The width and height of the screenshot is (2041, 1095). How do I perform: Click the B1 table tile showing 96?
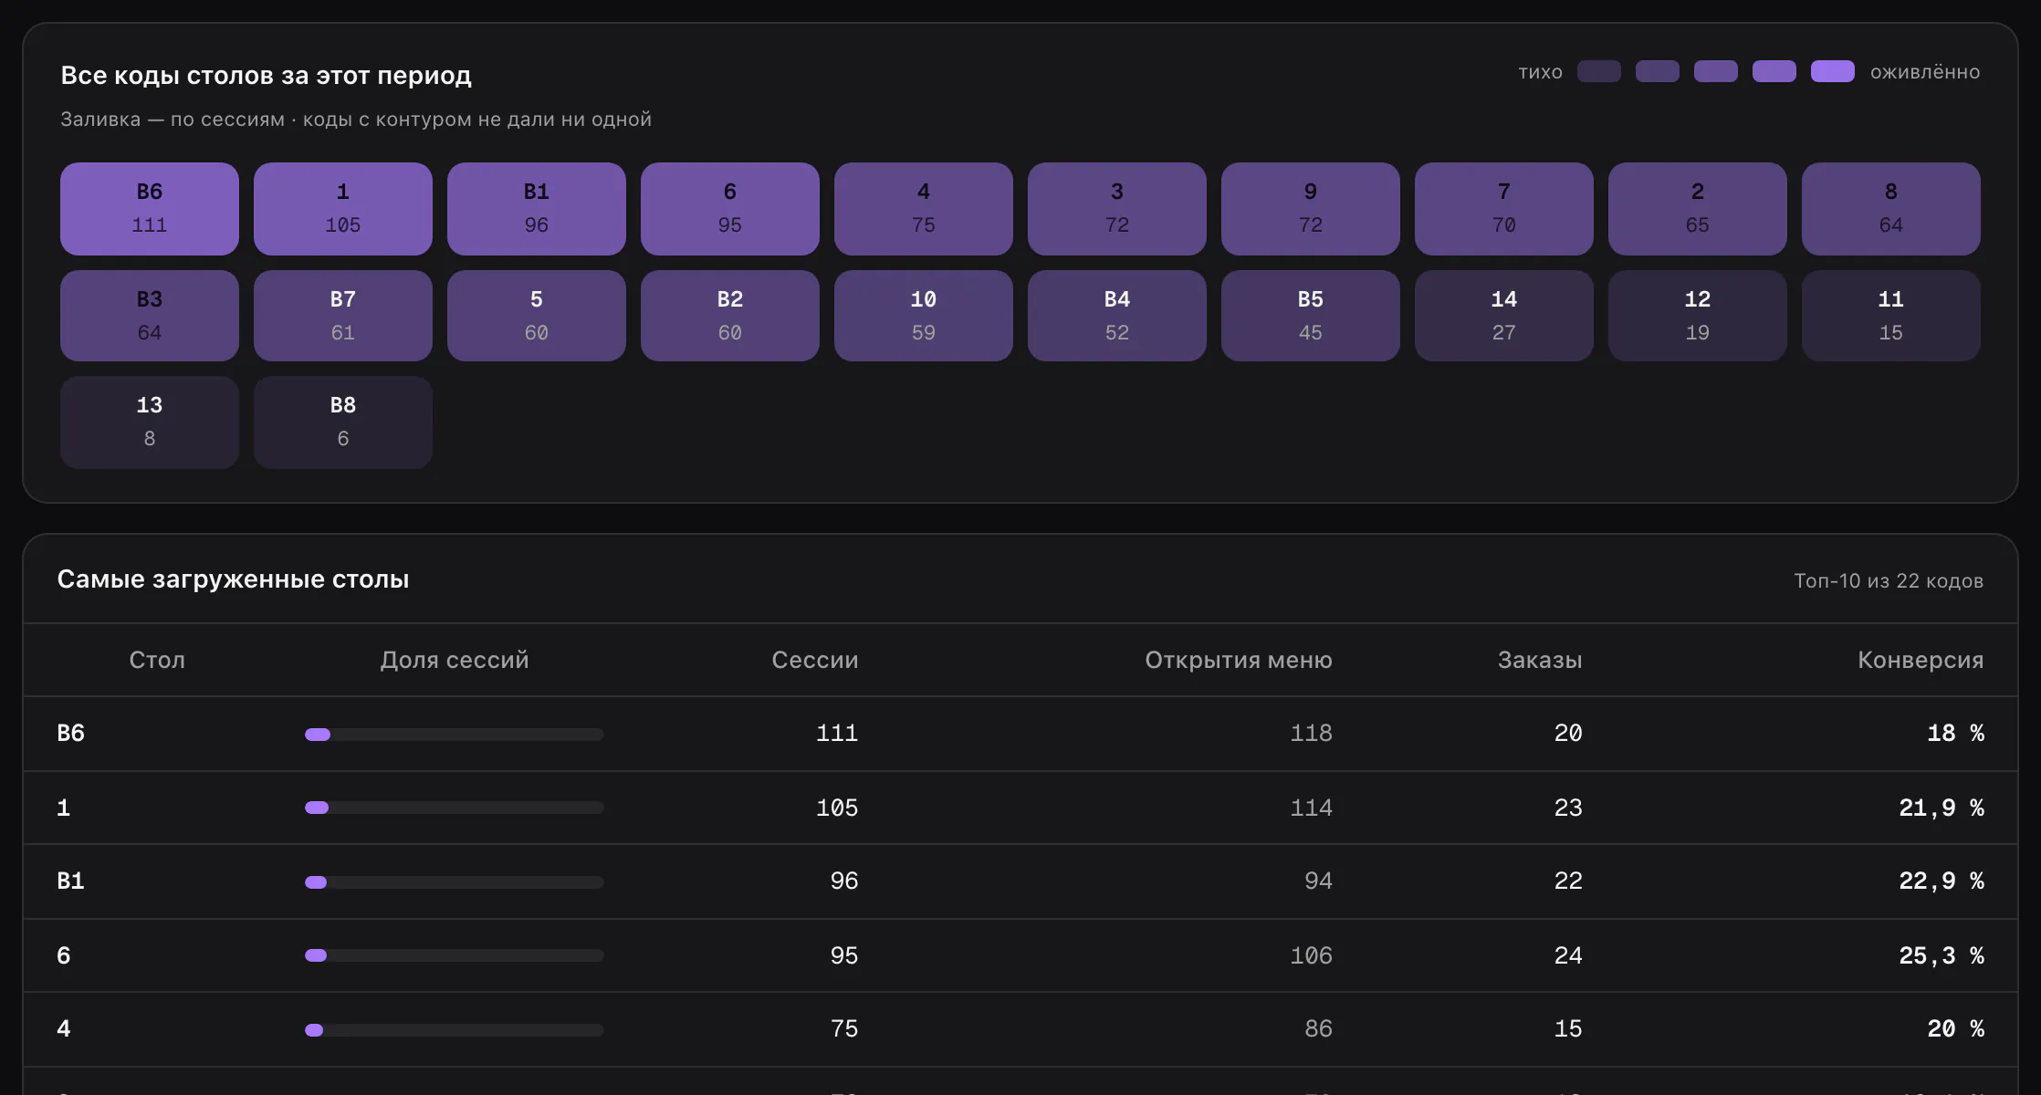(537, 209)
